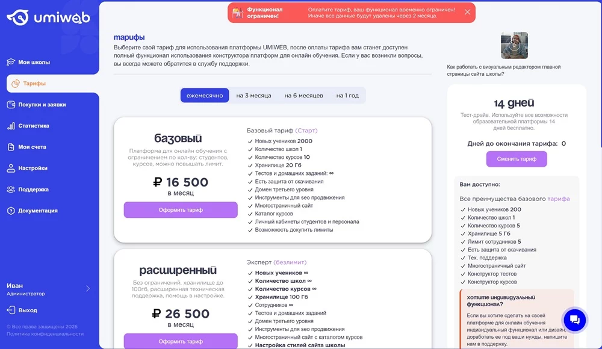Open the Политика конфиденциальности link
This screenshot has height=349, width=602.
click(x=45, y=334)
